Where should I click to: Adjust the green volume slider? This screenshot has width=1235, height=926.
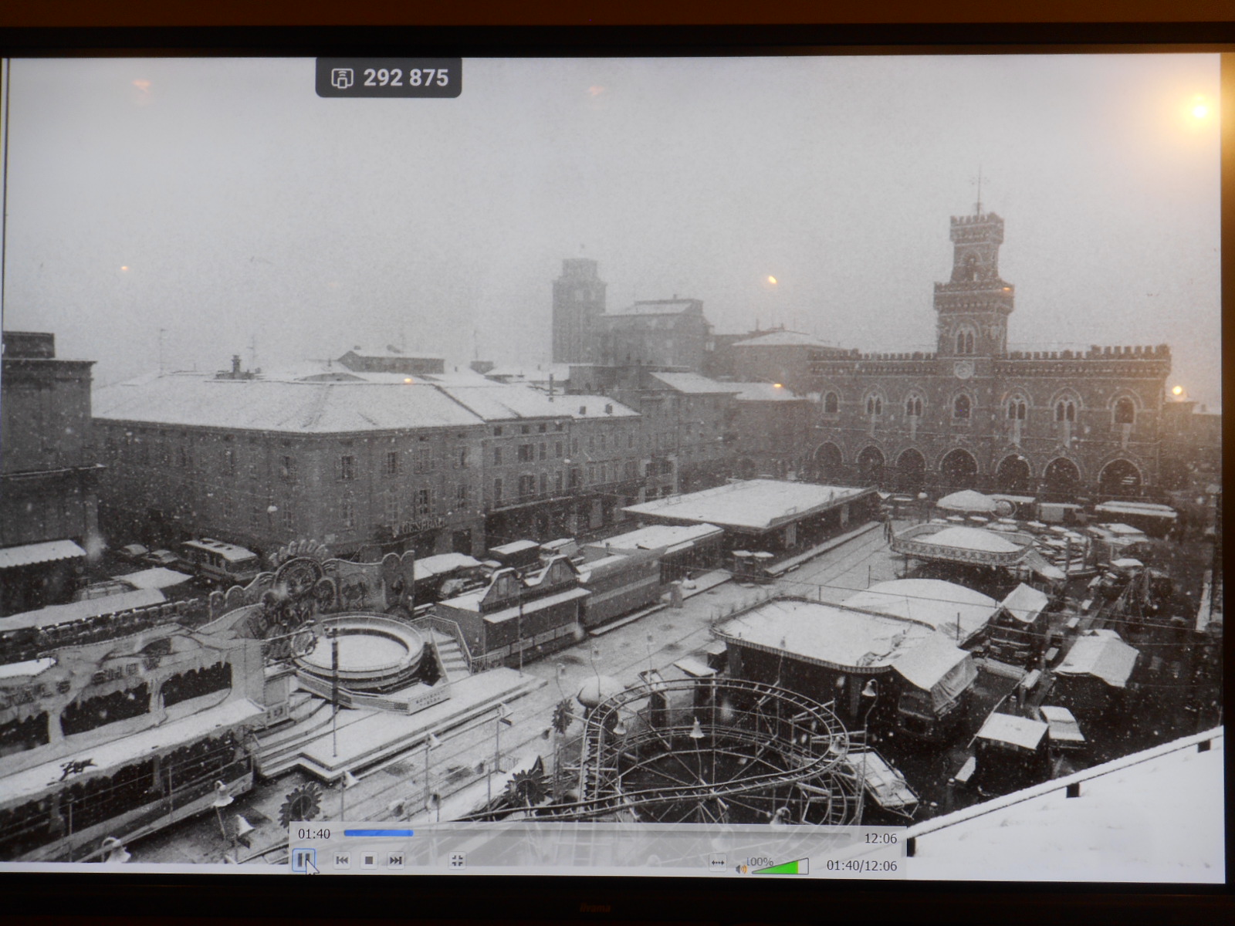point(780,867)
